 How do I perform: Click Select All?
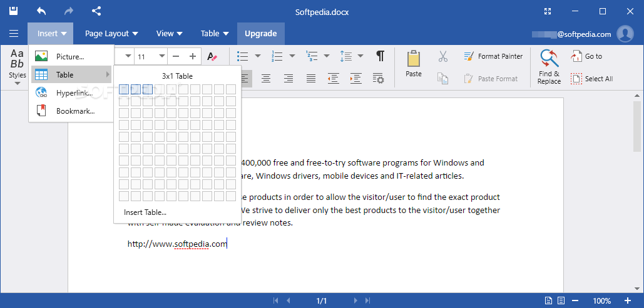[x=591, y=79]
